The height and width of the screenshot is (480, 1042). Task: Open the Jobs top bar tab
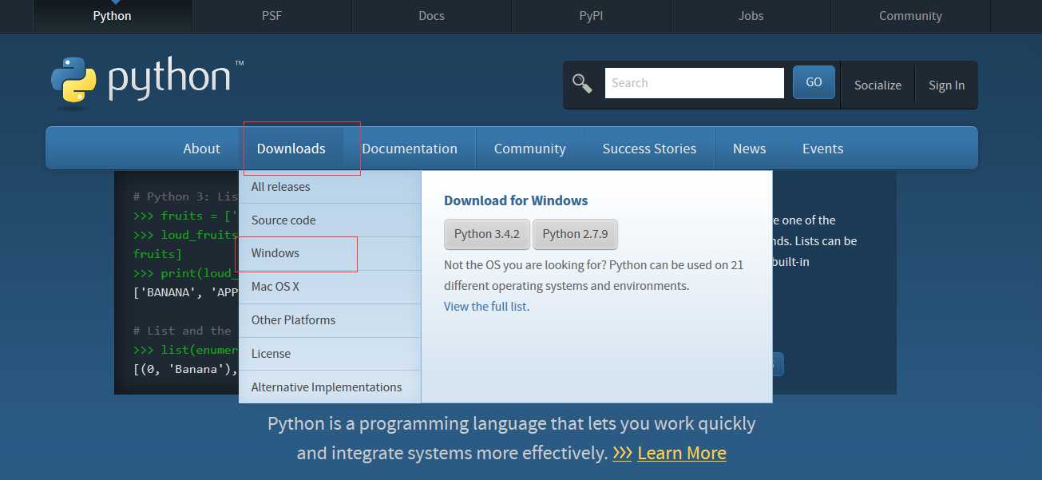pyautogui.click(x=751, y=16)
